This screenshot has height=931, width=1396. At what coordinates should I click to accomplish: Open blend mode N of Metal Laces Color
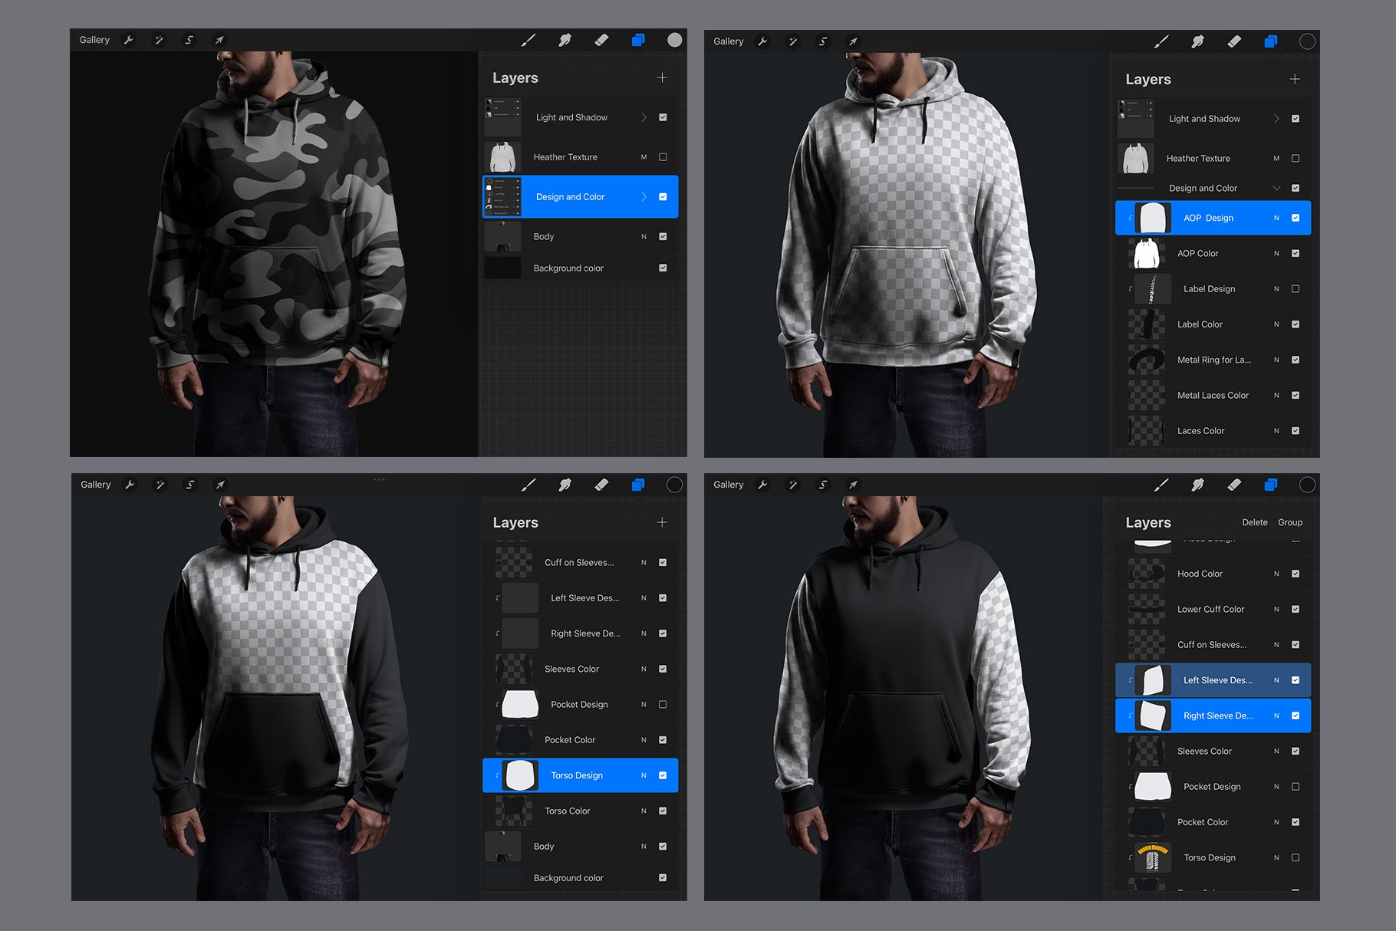point(1276,396)
